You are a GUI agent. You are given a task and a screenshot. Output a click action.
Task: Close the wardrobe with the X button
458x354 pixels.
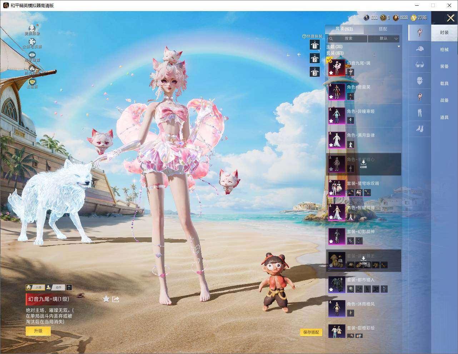450,18
